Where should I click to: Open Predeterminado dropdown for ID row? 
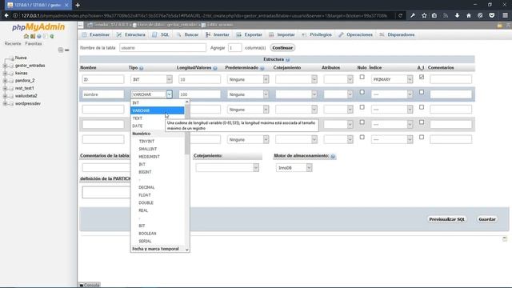click(x=248, y=79)
